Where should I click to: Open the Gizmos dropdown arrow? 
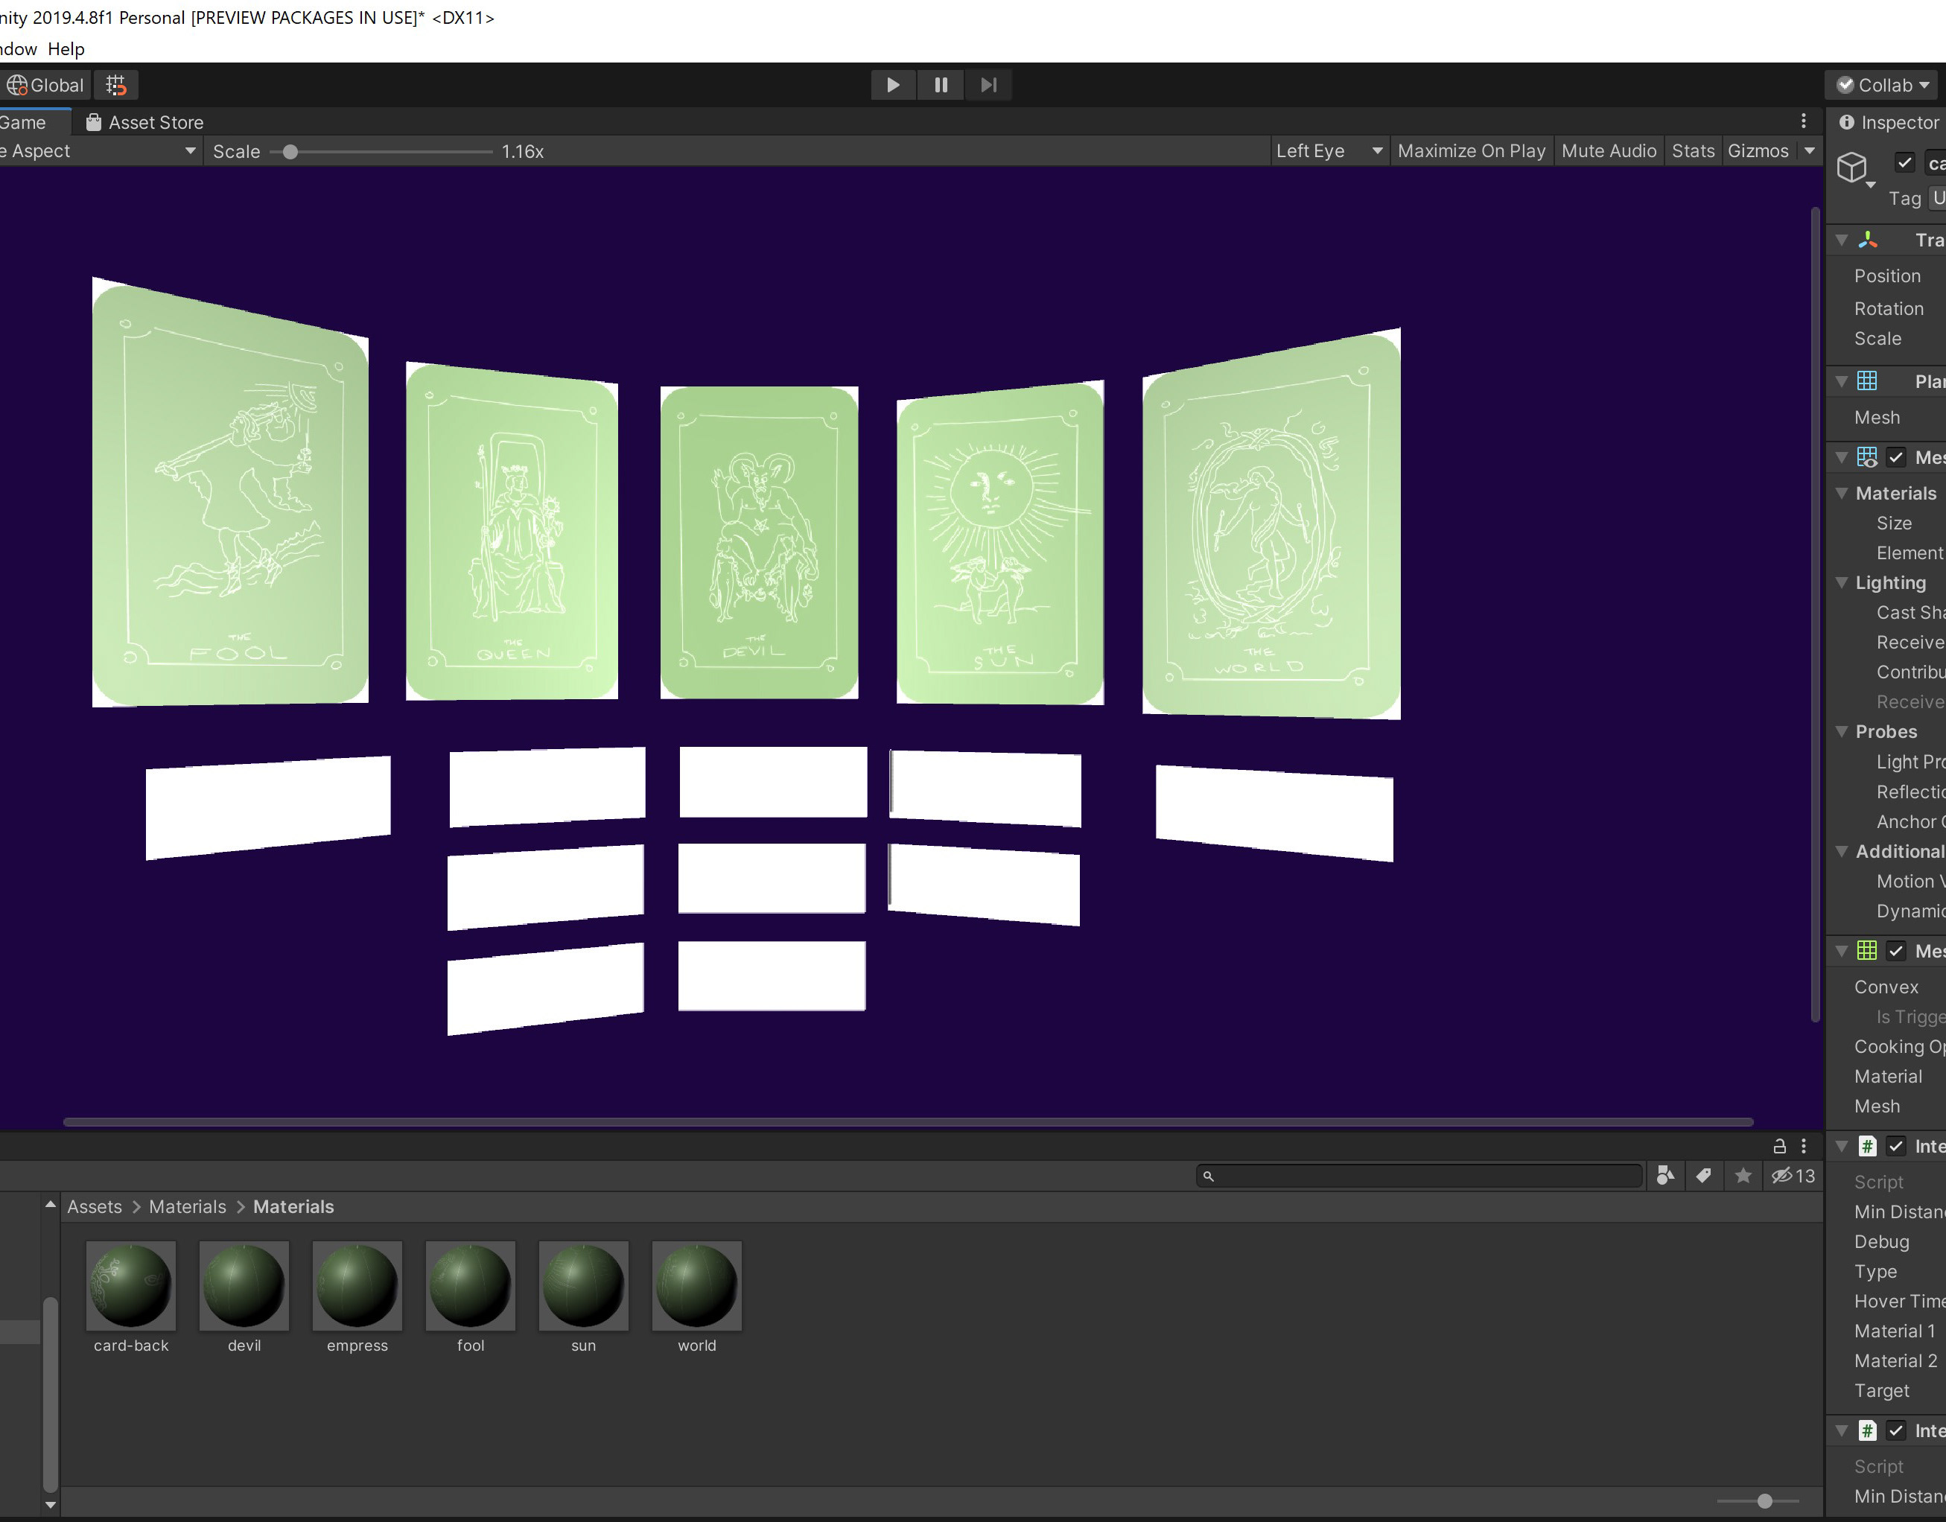click(1809, 150)
